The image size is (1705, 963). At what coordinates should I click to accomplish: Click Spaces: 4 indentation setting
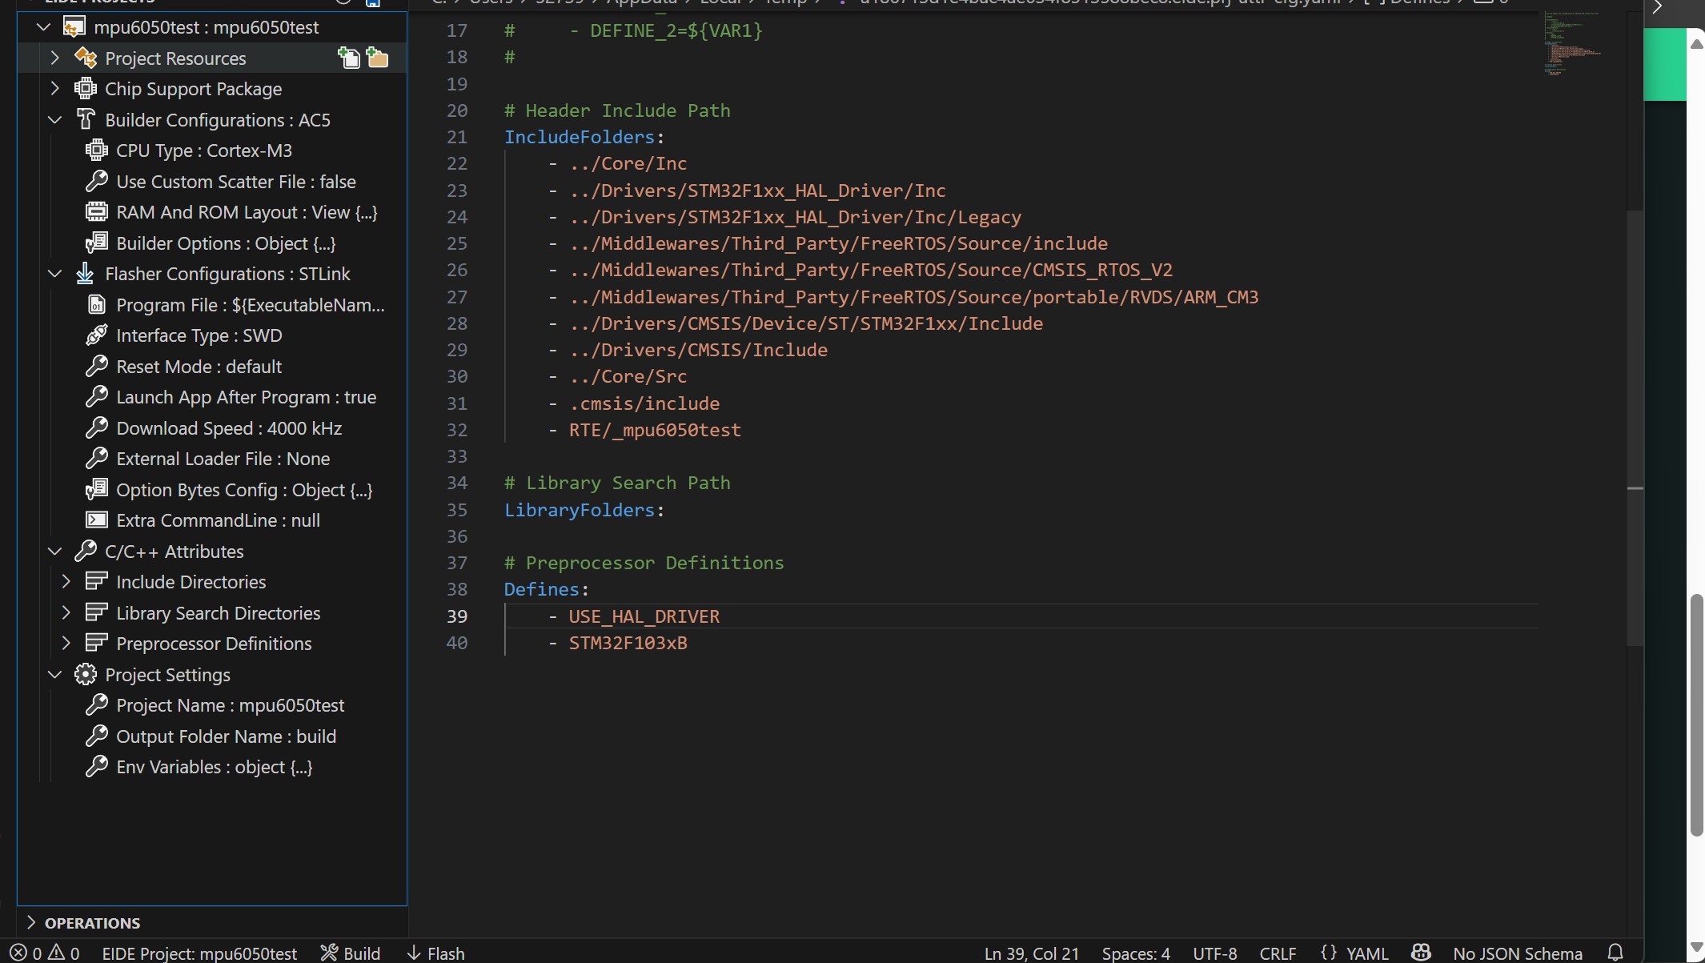tap(1136, 953)
